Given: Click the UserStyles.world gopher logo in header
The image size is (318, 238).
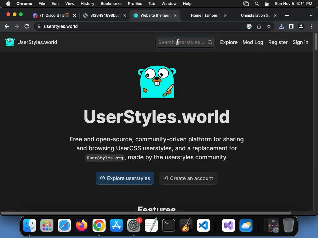Looking at the screenshot, I should point(10,42).
